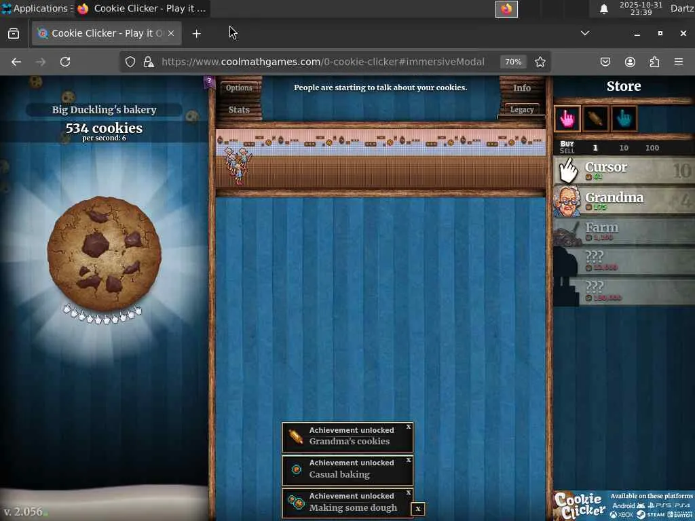Screen dimensions: 695x521
Task: Click the grandmas in the kitchen row
Action: [x=238, y=165]
